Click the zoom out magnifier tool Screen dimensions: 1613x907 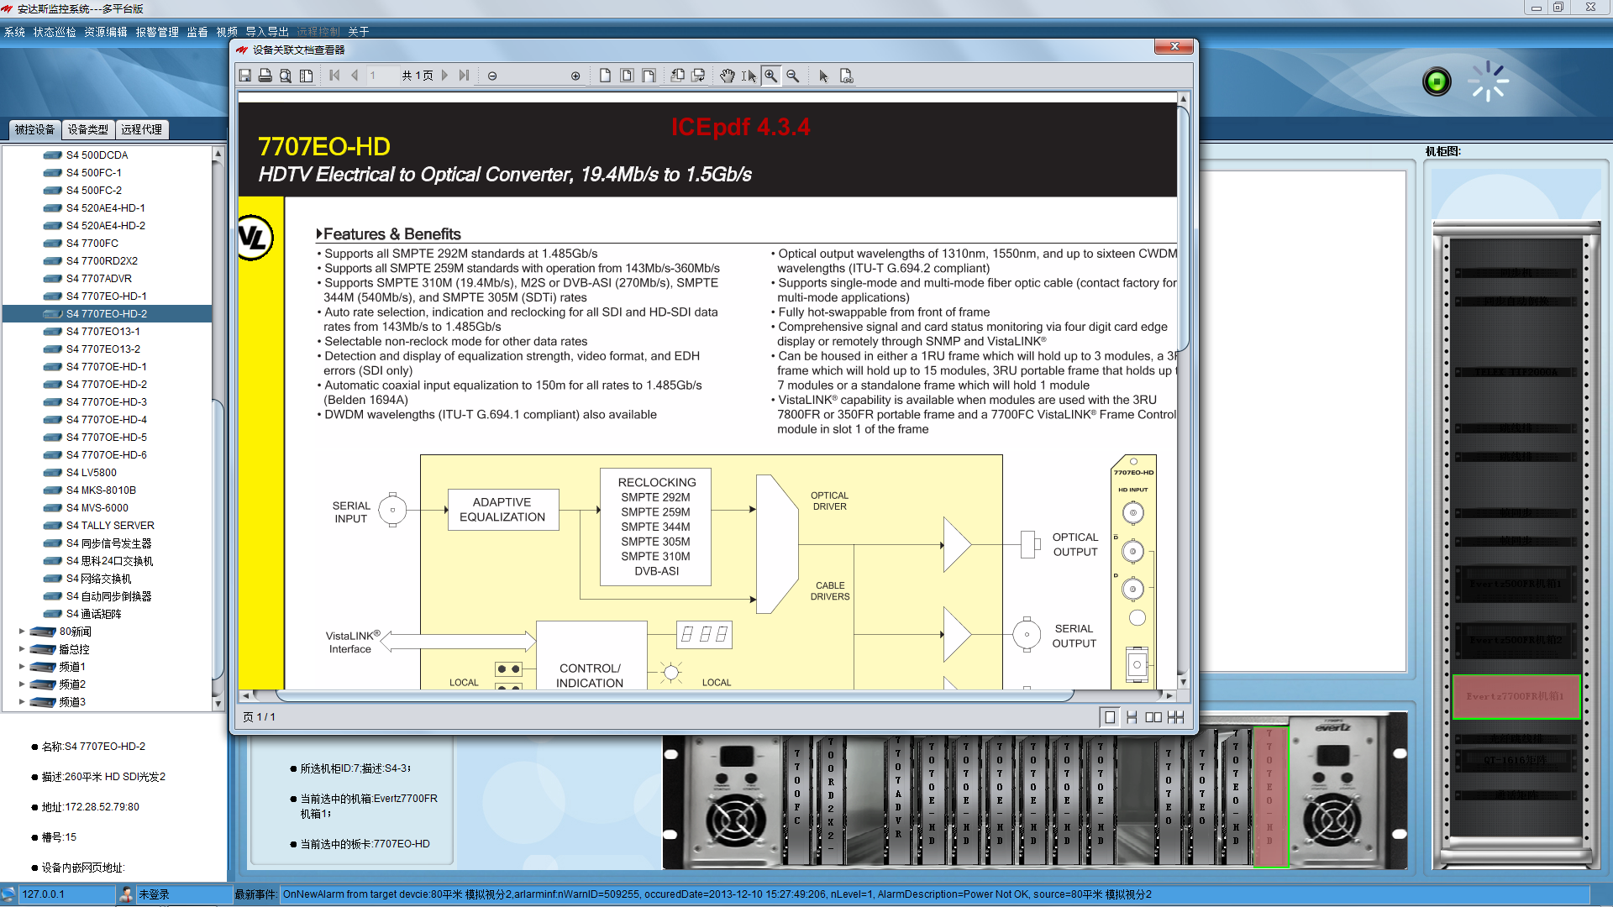[792, 76]
